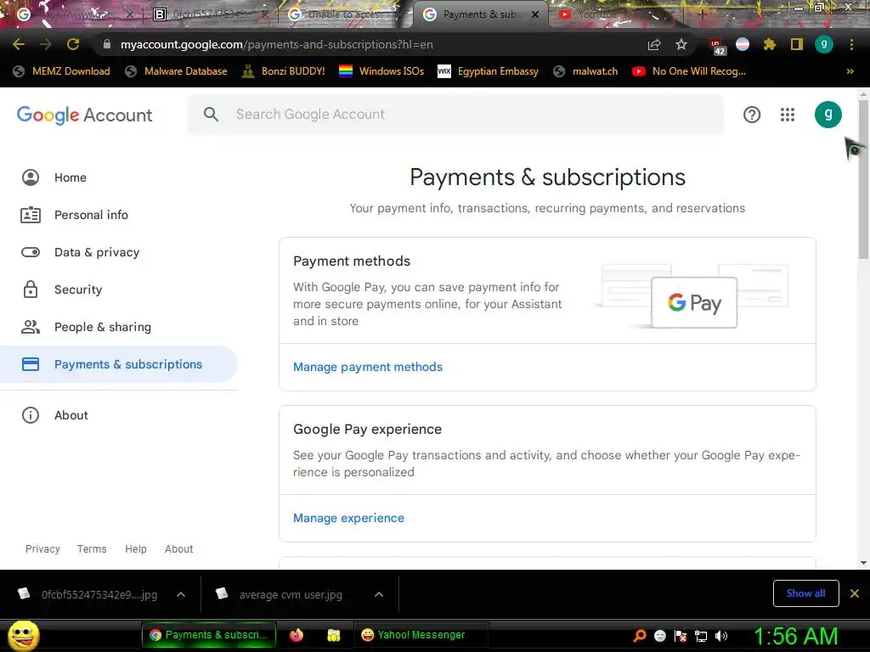Bookmark this page with the star icon
The width and height of the screenshot is (870, 652).
pyautogui.click(x=681, y=44)
